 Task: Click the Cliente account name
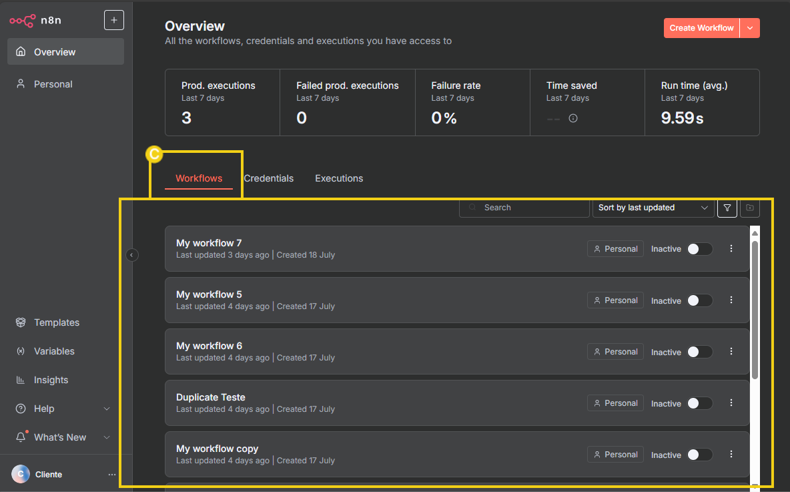pos(48,475)
